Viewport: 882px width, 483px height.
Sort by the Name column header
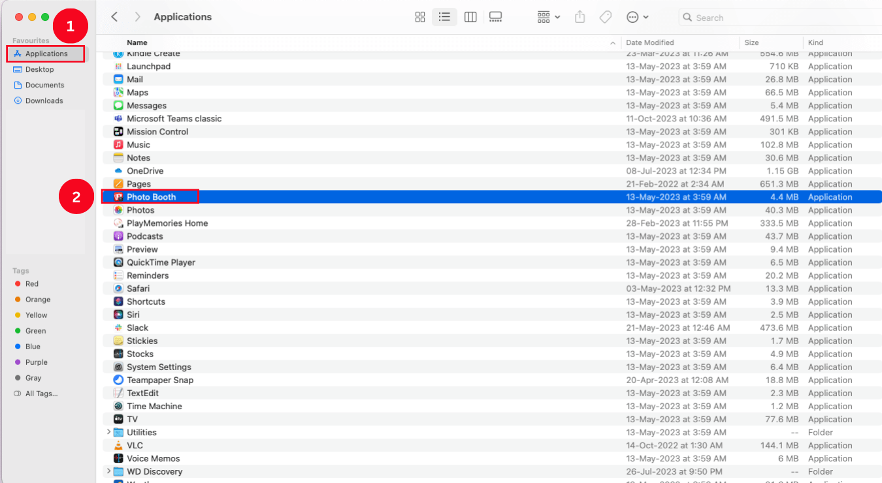click(x=137, y=42)
